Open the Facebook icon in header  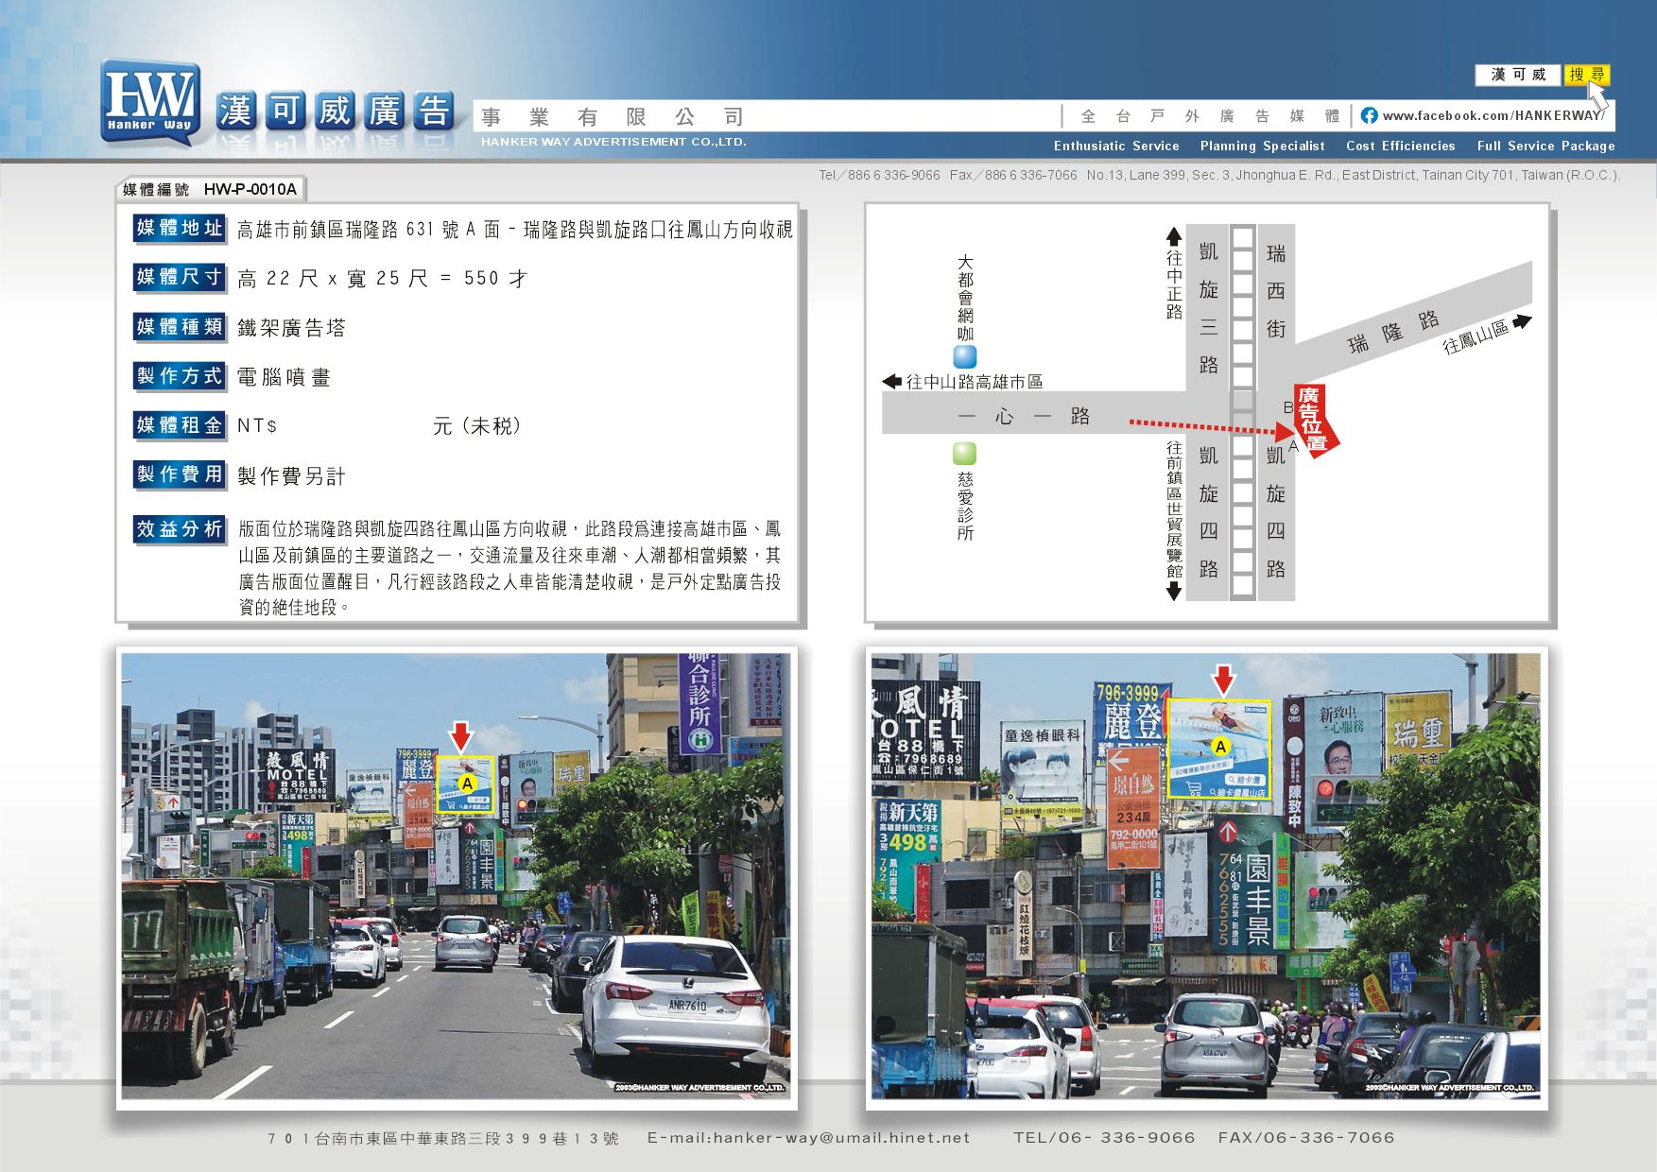coord(1368,115)
